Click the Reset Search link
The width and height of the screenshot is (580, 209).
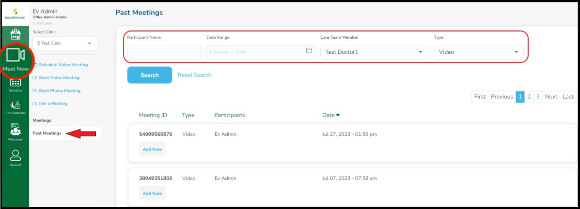point(194,75)
